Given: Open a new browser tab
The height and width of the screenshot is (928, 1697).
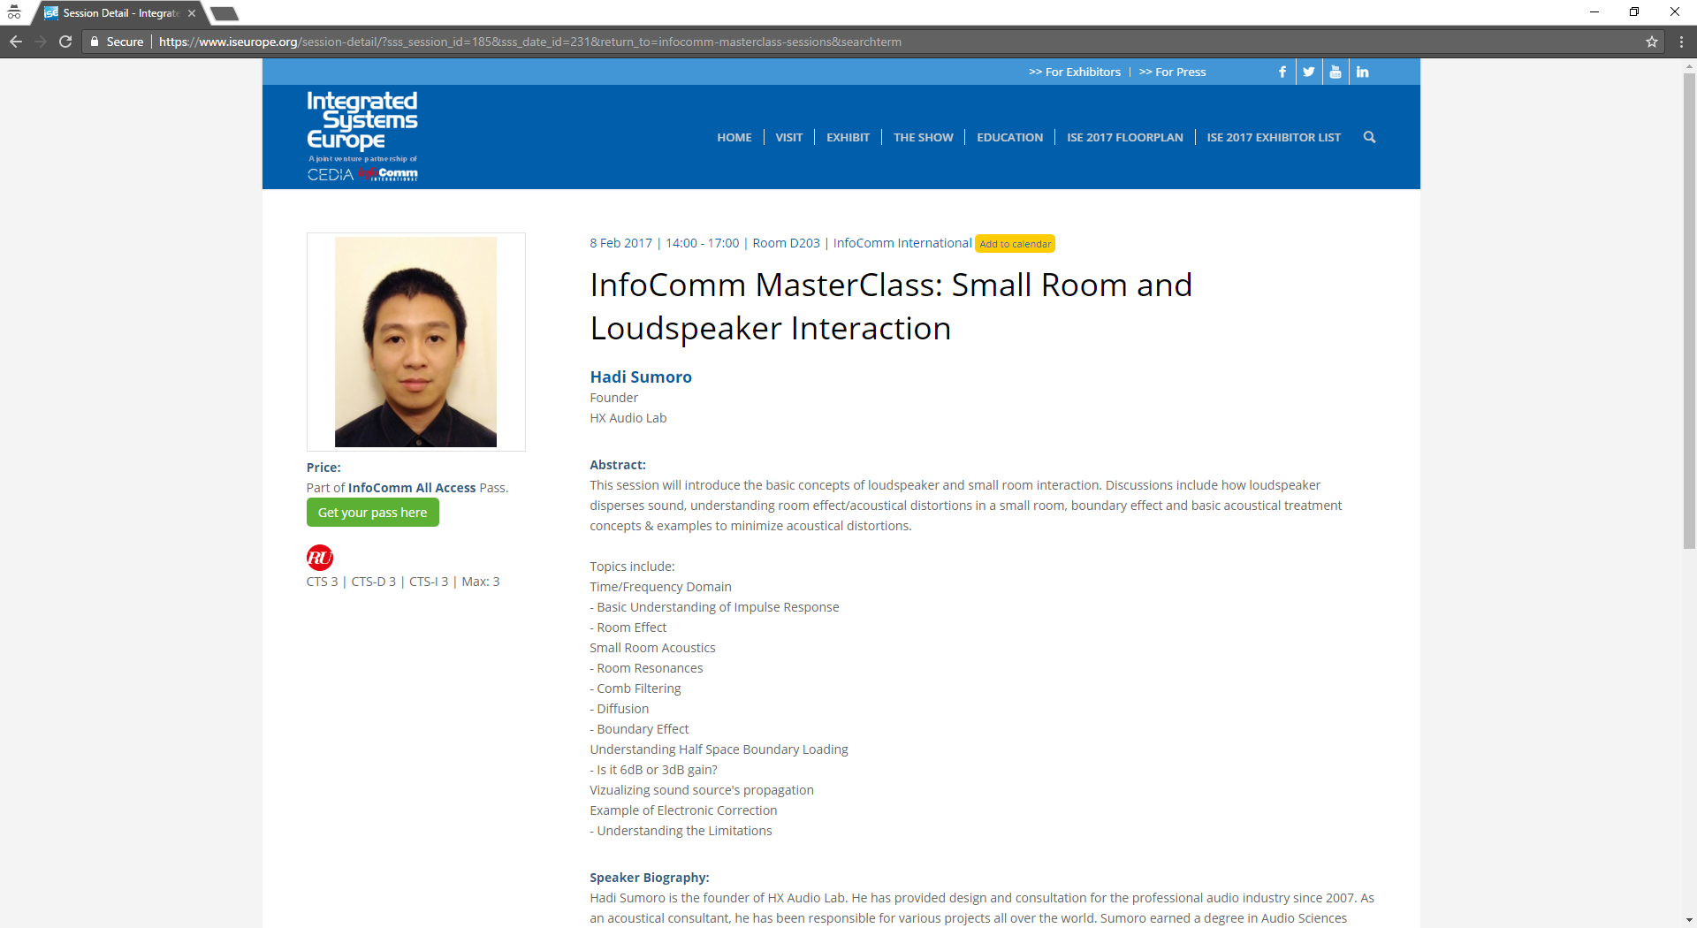Looking at the screenshot, I should pyautogui.click(x=224, y=13).
